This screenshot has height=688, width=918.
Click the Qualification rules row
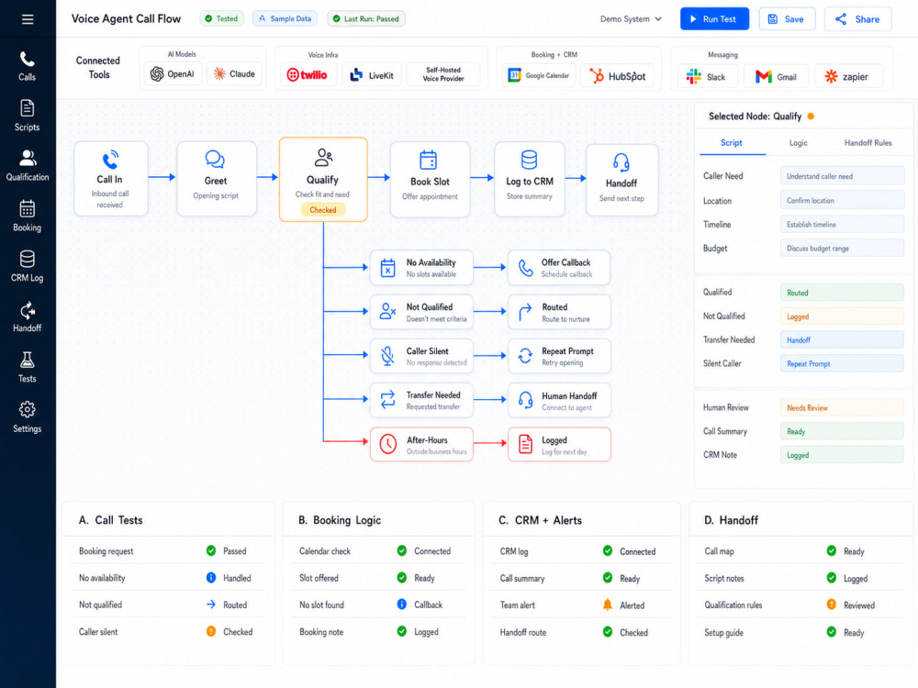click(800, 605)
